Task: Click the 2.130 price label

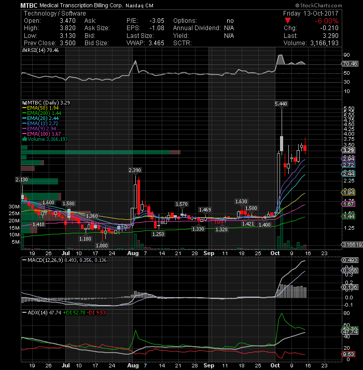Action: click(x=22, y=180)
